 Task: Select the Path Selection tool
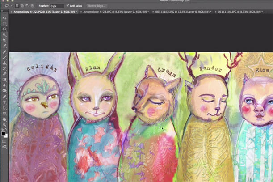[4, 108]
